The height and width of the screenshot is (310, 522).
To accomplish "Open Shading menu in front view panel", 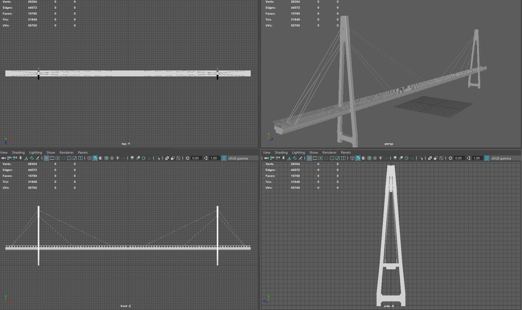I will (x=18, y=152).
